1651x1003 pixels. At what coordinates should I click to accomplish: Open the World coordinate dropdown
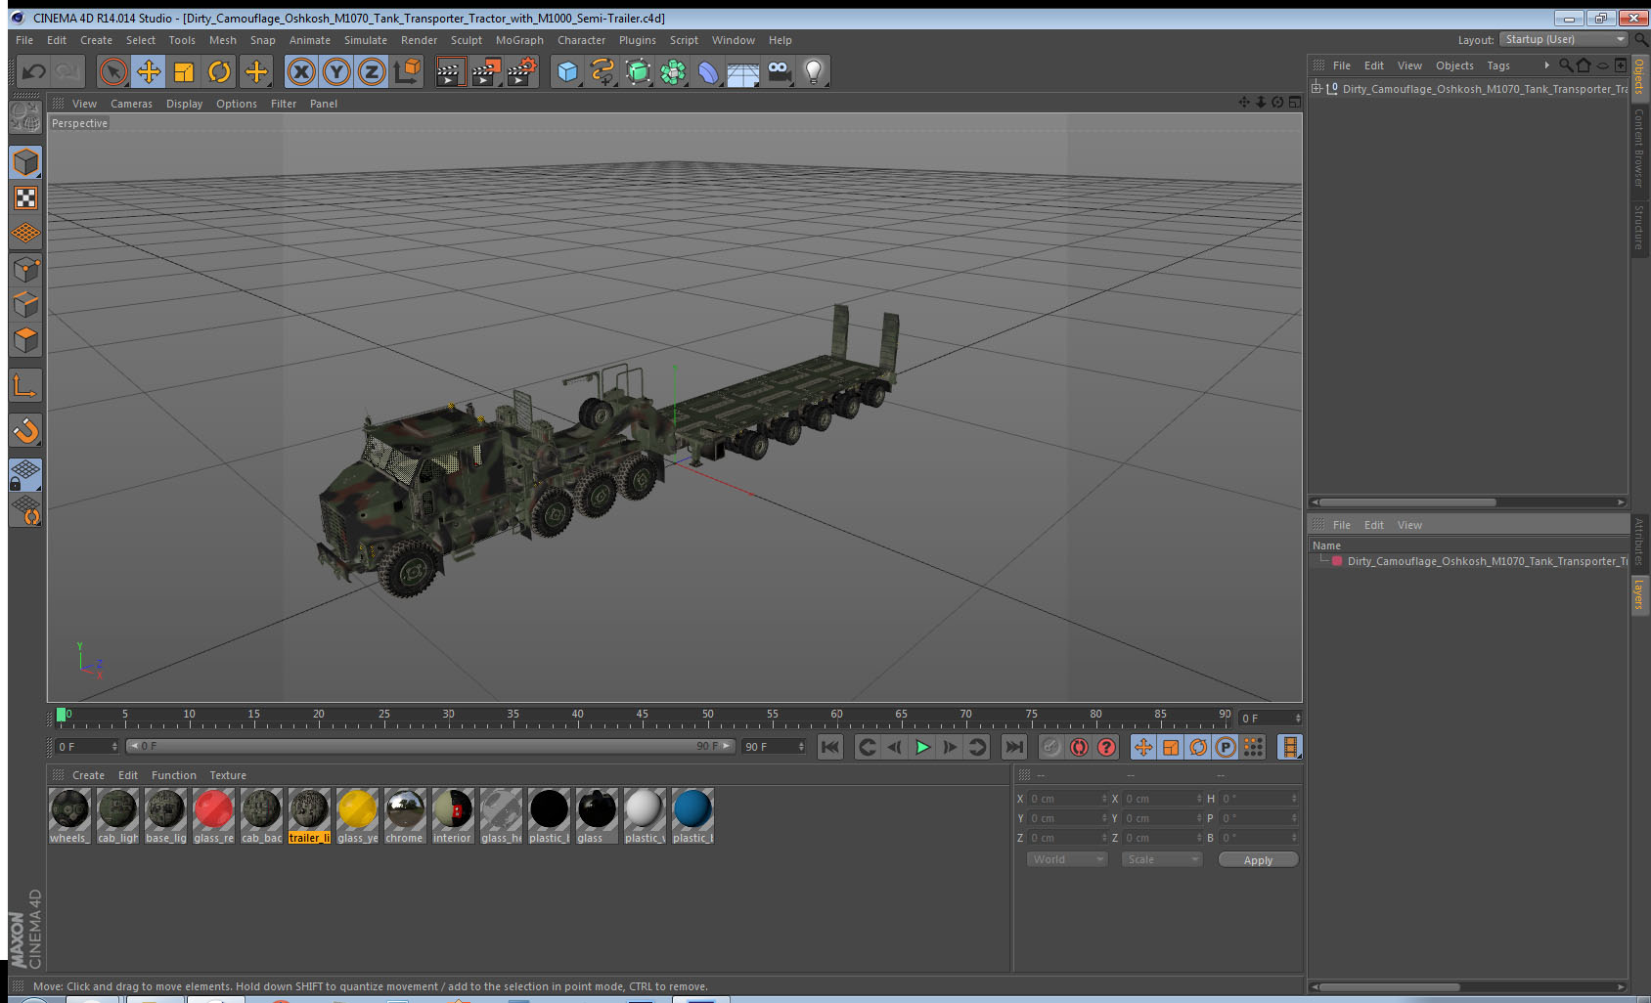click(1066, 859)
